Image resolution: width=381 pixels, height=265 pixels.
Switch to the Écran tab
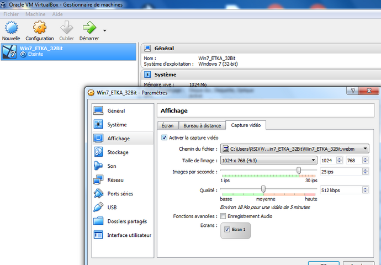point(168,125)
